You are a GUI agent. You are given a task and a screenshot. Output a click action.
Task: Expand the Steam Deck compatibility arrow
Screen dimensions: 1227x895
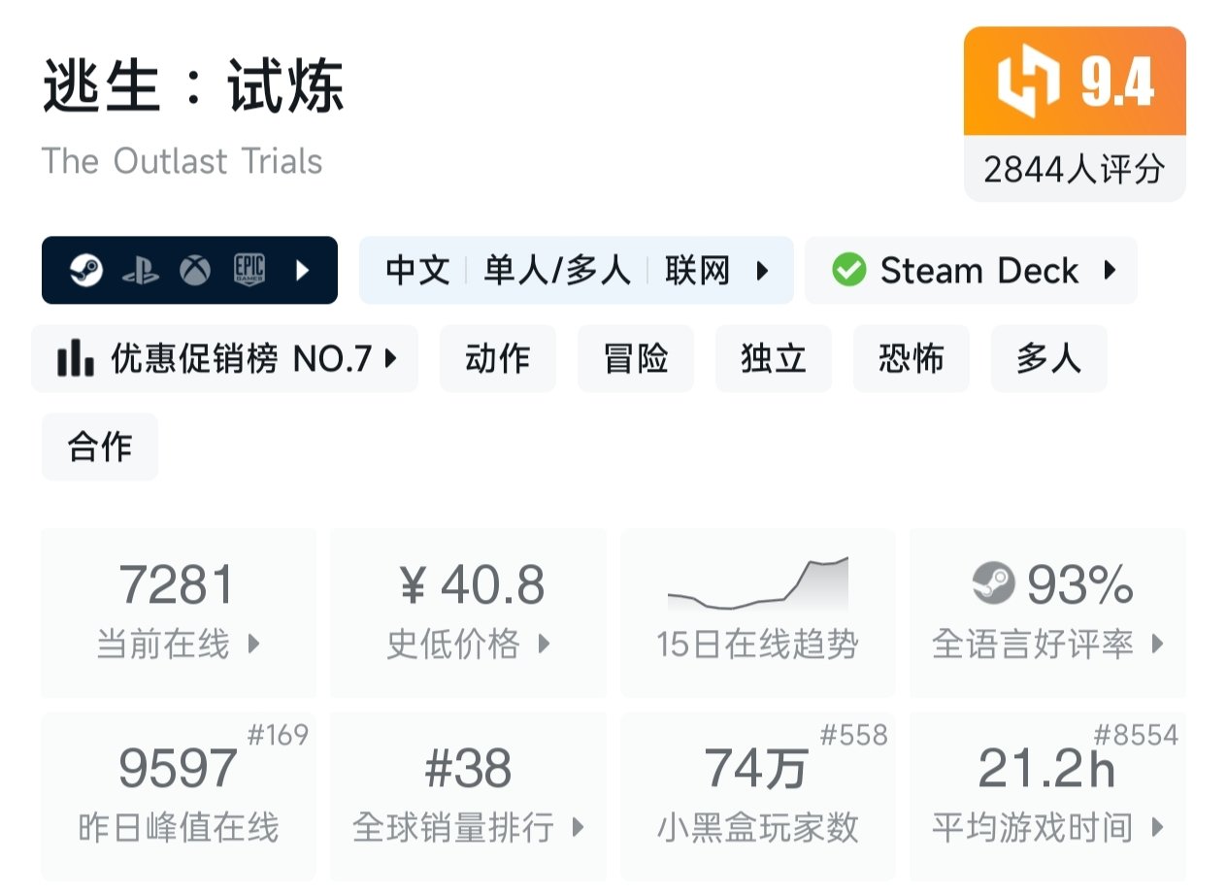pos(1110,271)
